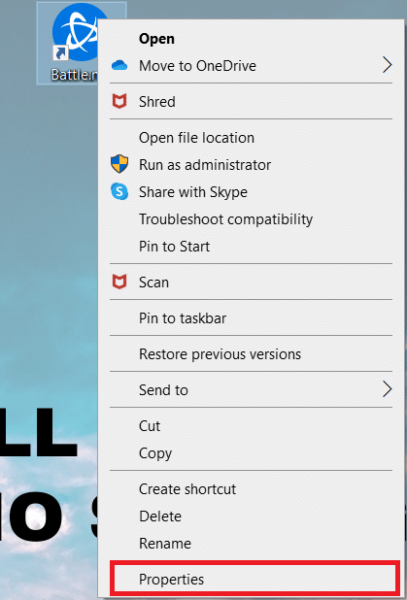
Task: Choose Create shortcut
Action: [187, 489]
